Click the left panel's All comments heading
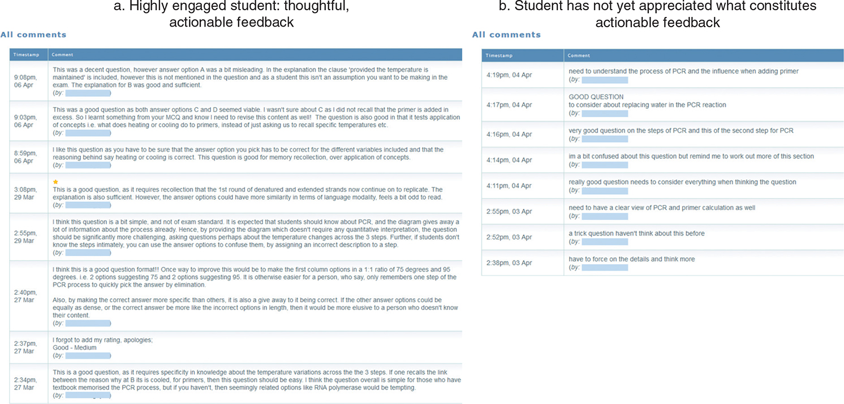The height and width of the screenshot is (404, 844). [33, 35]
